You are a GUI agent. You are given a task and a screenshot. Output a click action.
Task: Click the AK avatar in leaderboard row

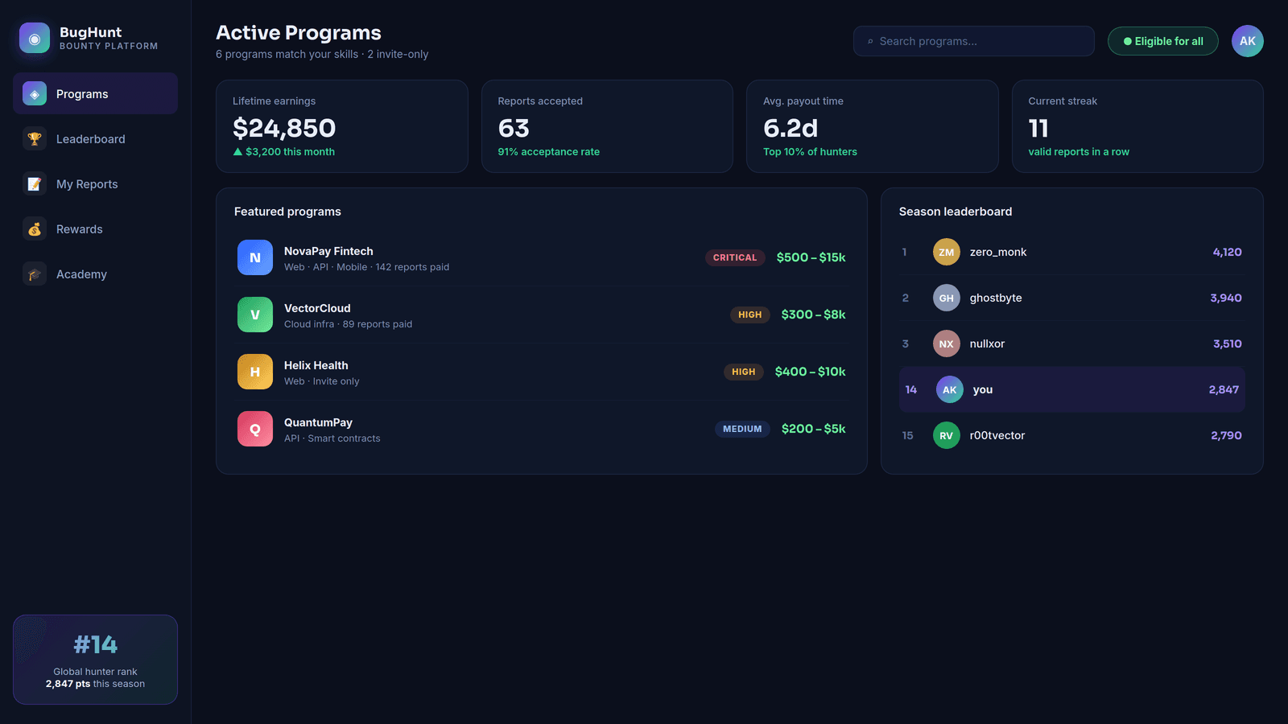point(950,389)
